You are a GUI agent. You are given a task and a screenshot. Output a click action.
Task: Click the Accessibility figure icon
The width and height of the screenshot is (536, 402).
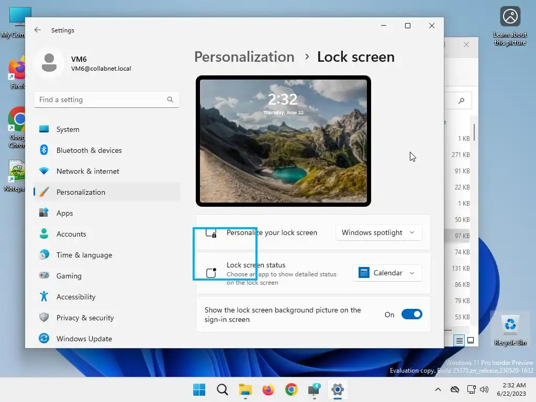[44, 296]
